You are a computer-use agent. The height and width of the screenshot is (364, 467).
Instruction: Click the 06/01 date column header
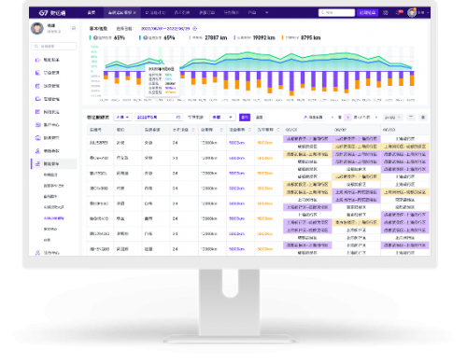[307, 130]
